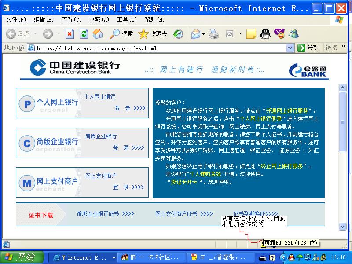Expand grouped Internet Explorer taskbar dropdown
Image resolution: width=352 pixels, height=264 pixels.
[x=114, y=258]
